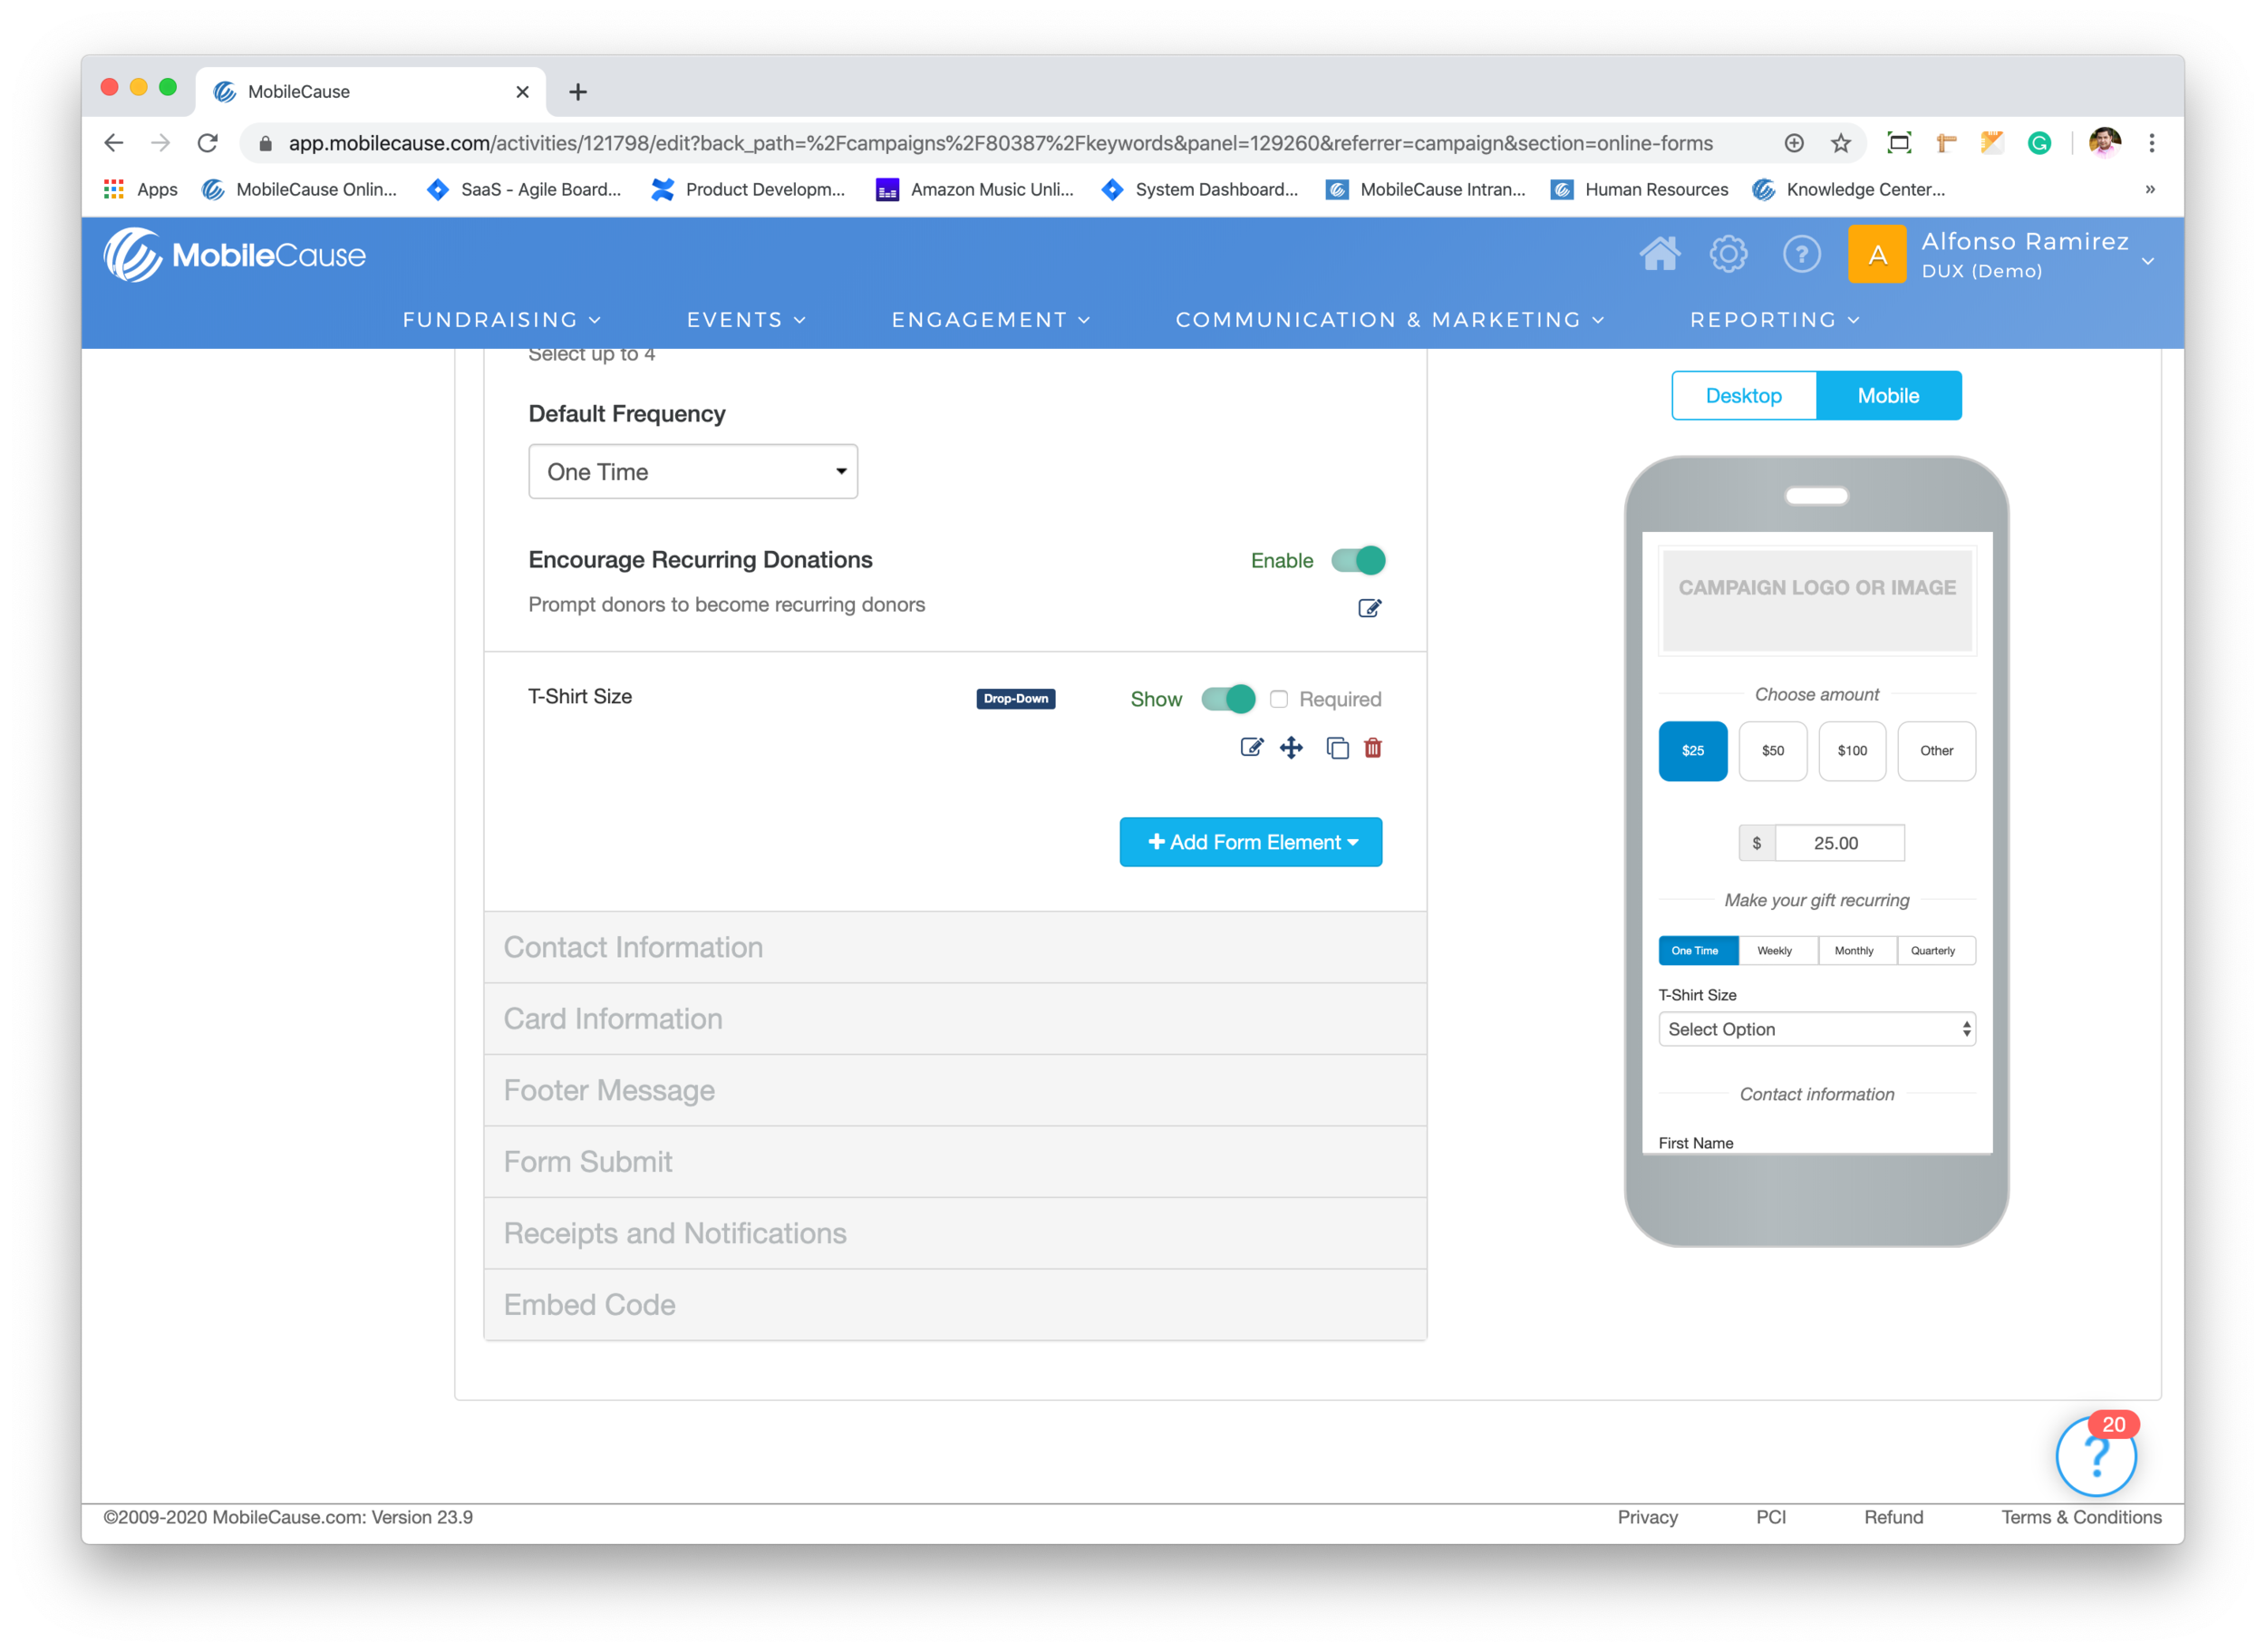Click the screenshot extension icon
This screenshot has height=1652, width=2266.
point(1898,143)
